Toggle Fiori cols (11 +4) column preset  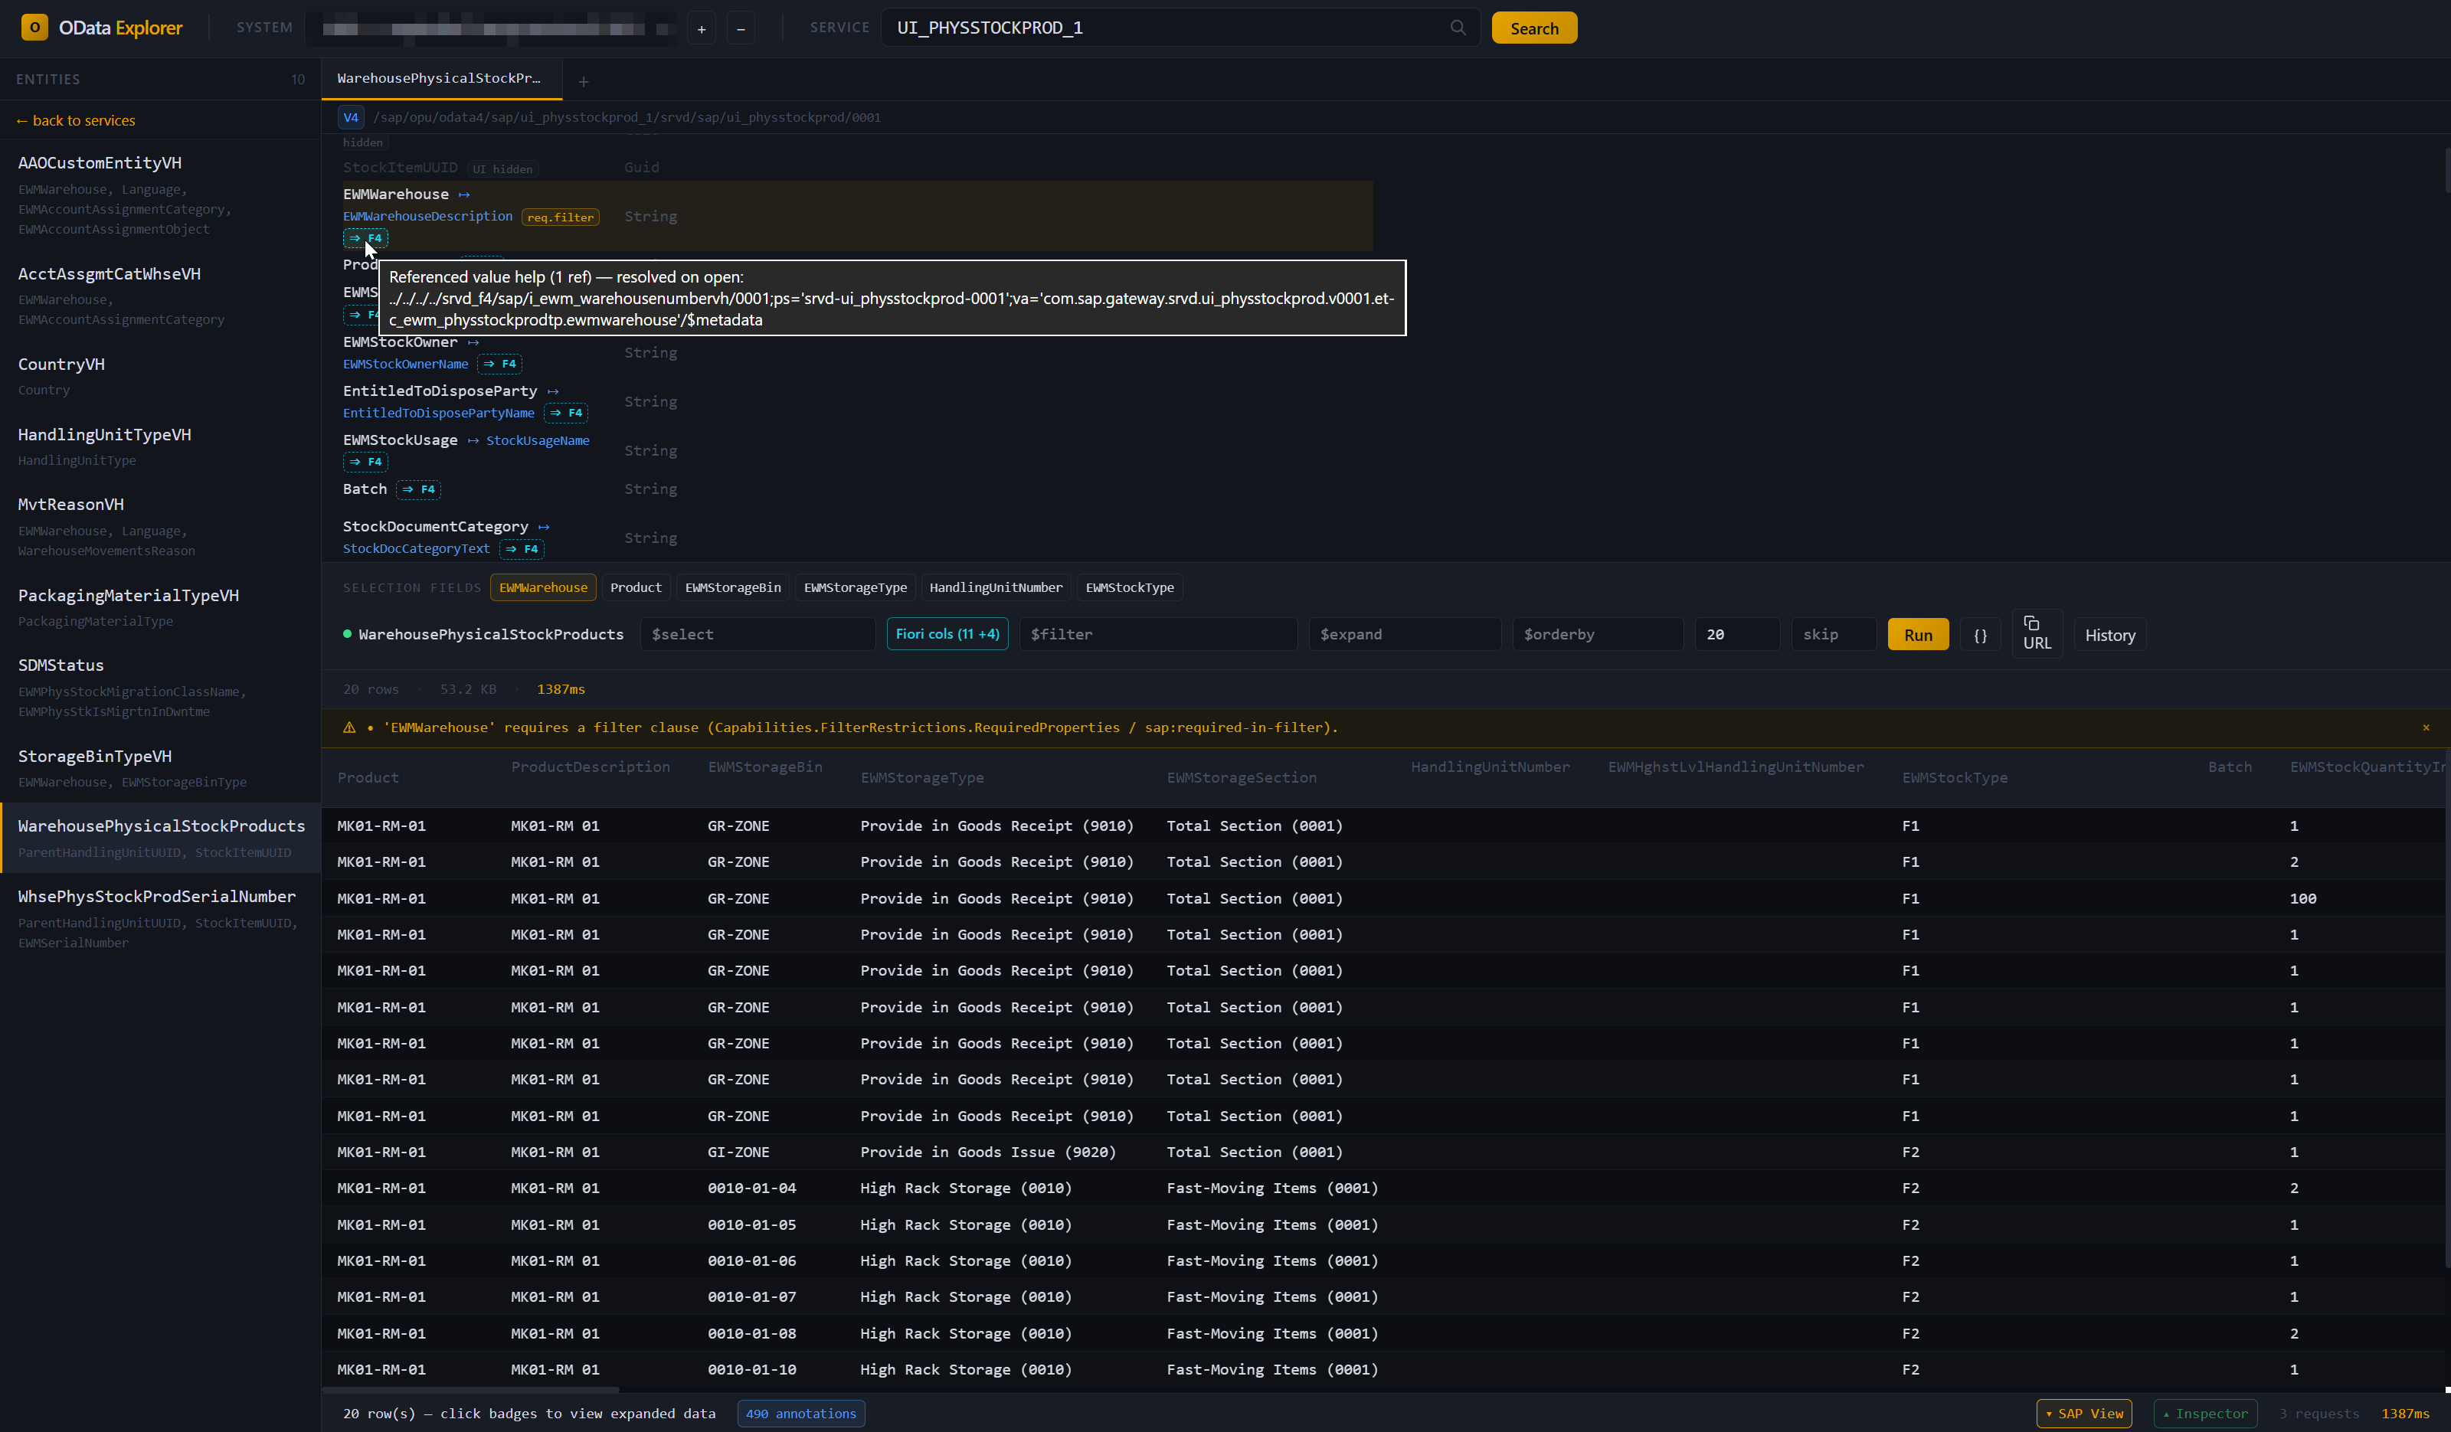(947, 634)
